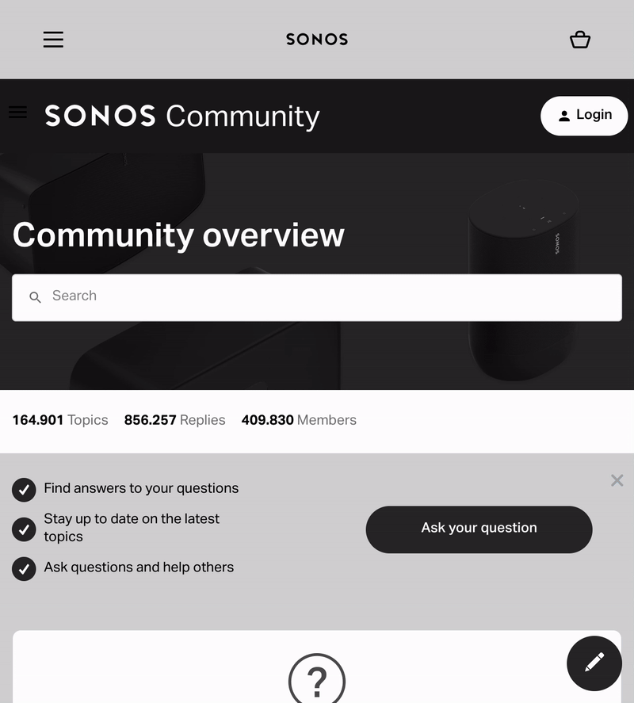
Task: Click checkmark beside Ask questions and help others
Action: tap(24, 568)
